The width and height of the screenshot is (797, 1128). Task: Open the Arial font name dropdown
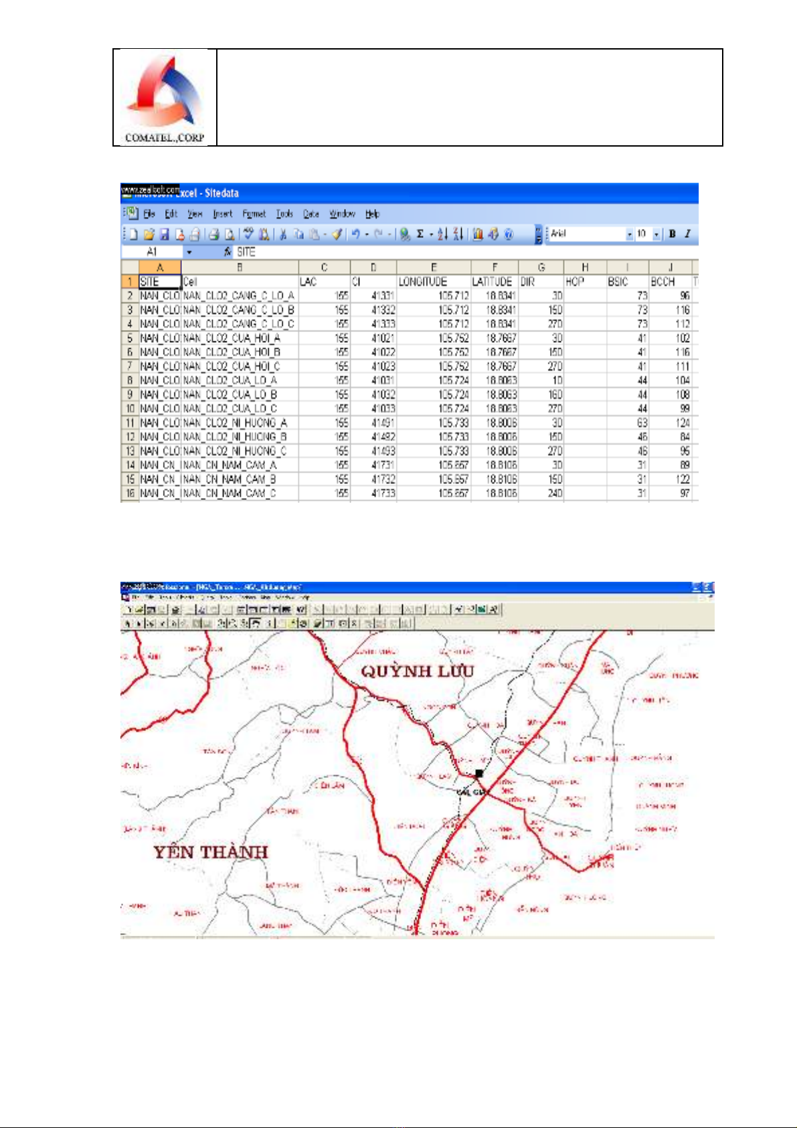pos(629,234)
